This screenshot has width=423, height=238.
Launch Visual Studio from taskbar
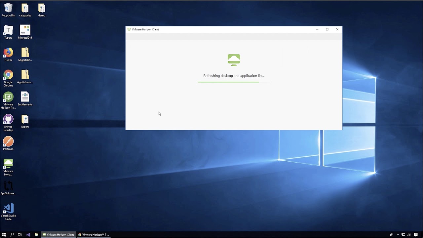(28, 235)
